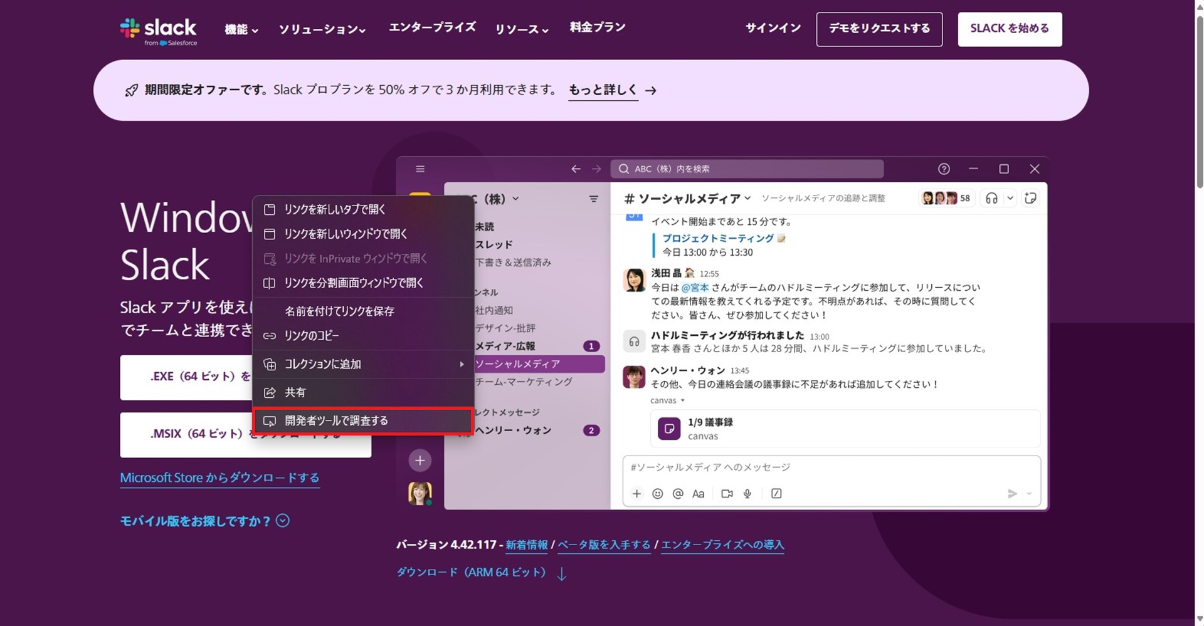The image size is (1204, 626).
Task: Expand the ソリューション menu
Action: click(322, 29)
